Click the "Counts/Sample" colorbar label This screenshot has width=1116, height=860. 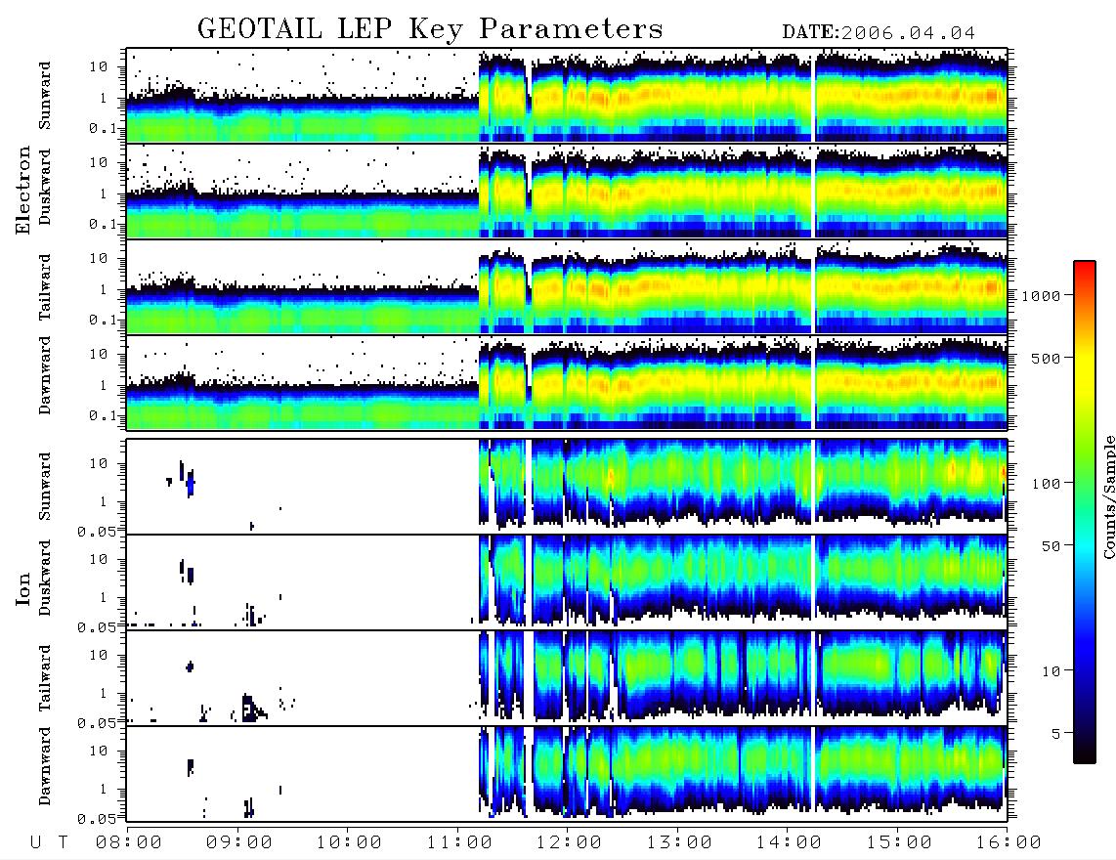coord(1108,496)
